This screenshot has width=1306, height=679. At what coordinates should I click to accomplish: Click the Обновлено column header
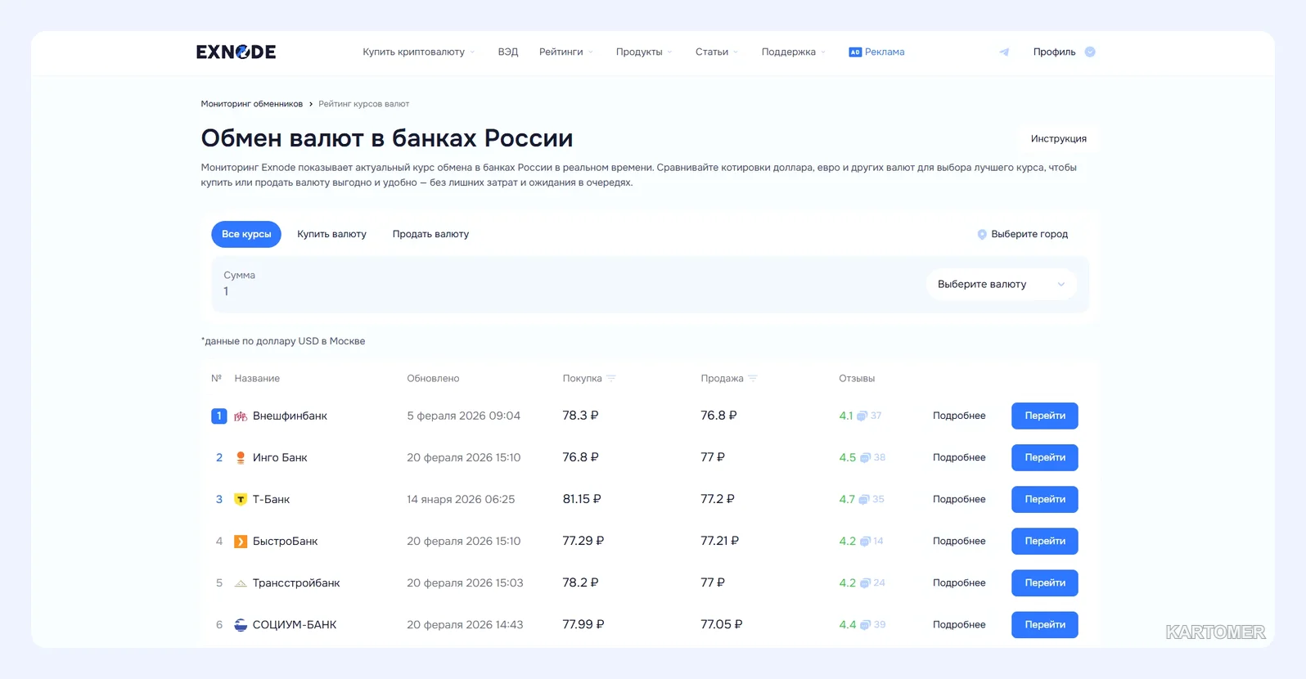(433, 379)
